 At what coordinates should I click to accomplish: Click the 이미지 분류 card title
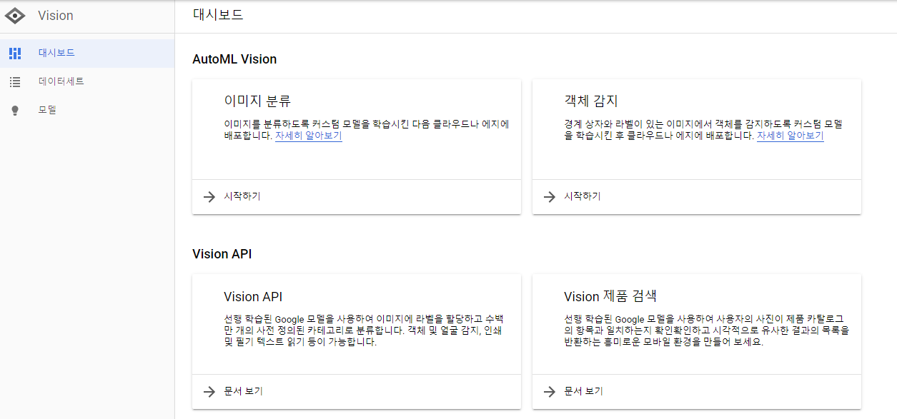click(x=257, y=101)
